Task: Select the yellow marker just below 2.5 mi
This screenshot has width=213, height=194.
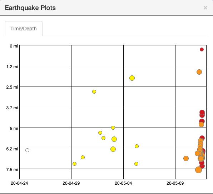Action: [94, 91]
